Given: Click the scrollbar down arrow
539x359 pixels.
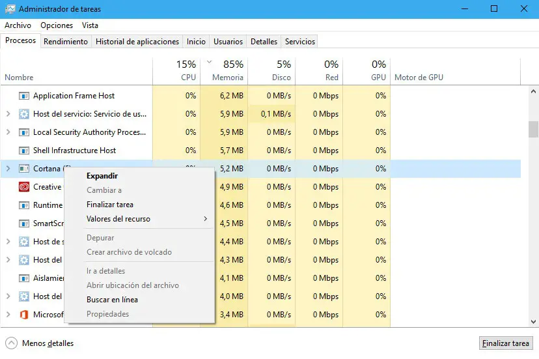Looking at the screenshot, I should [x=533, y=322].
